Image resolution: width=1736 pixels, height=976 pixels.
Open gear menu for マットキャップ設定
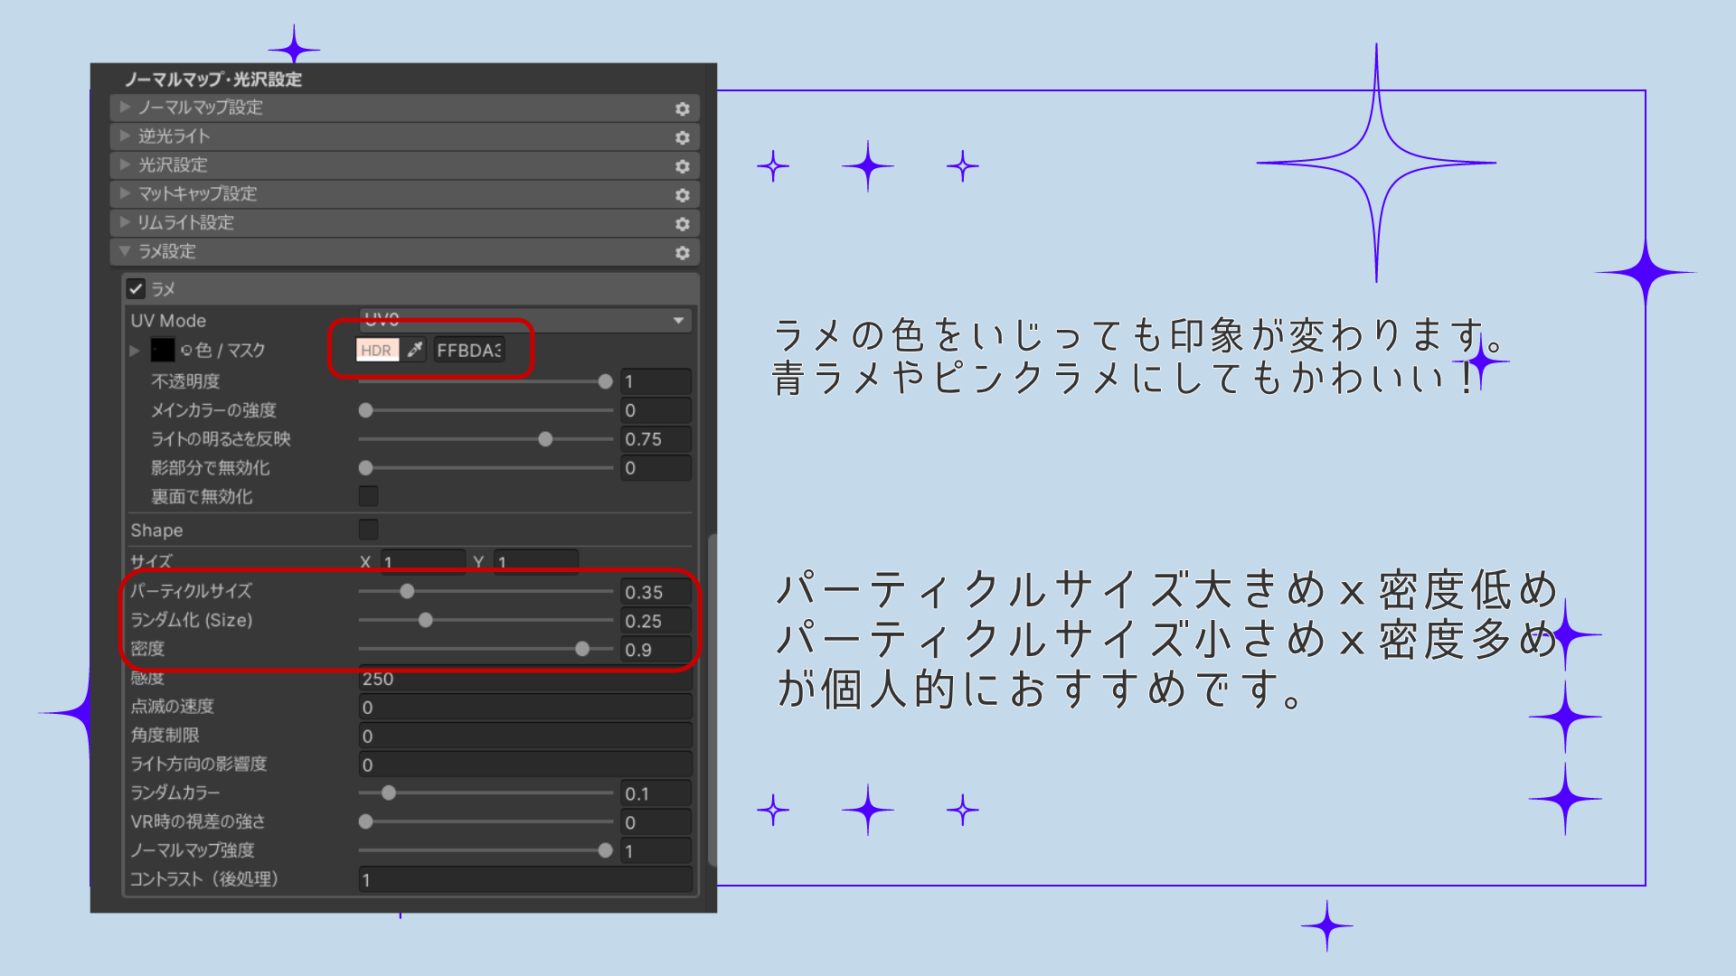pos(683,195)
